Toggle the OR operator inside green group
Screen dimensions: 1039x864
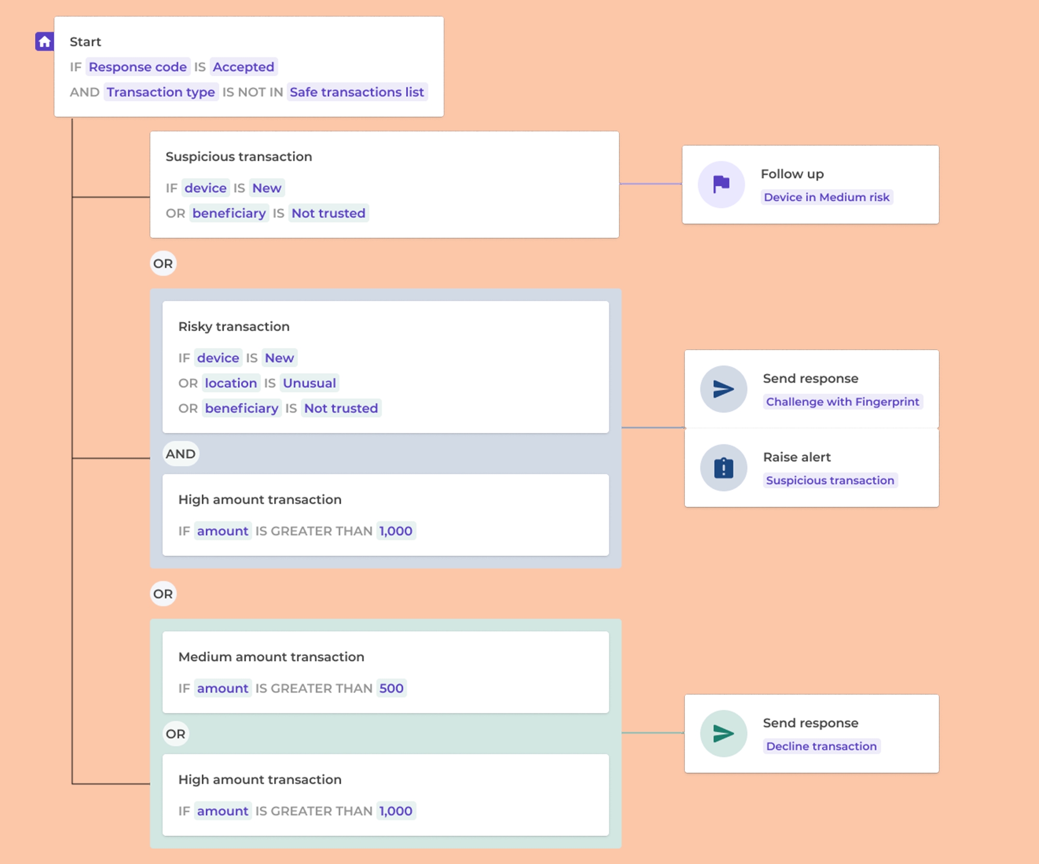[x=175, y=734]
